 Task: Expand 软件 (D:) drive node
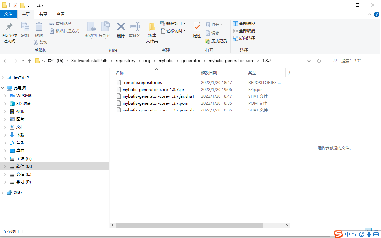pyautogui.click(x=5, y=166)
